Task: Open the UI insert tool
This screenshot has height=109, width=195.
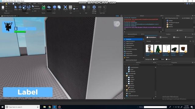Action: (59, 8)
